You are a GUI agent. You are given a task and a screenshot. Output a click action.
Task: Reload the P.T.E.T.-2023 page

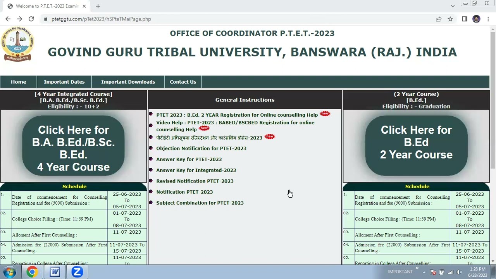point(31,19)
